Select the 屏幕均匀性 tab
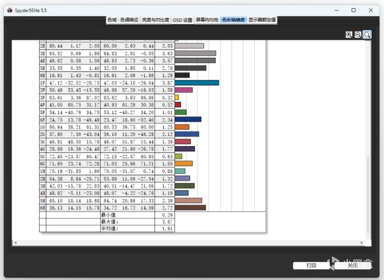The image size is (384, 280). [x=207, y=20]
